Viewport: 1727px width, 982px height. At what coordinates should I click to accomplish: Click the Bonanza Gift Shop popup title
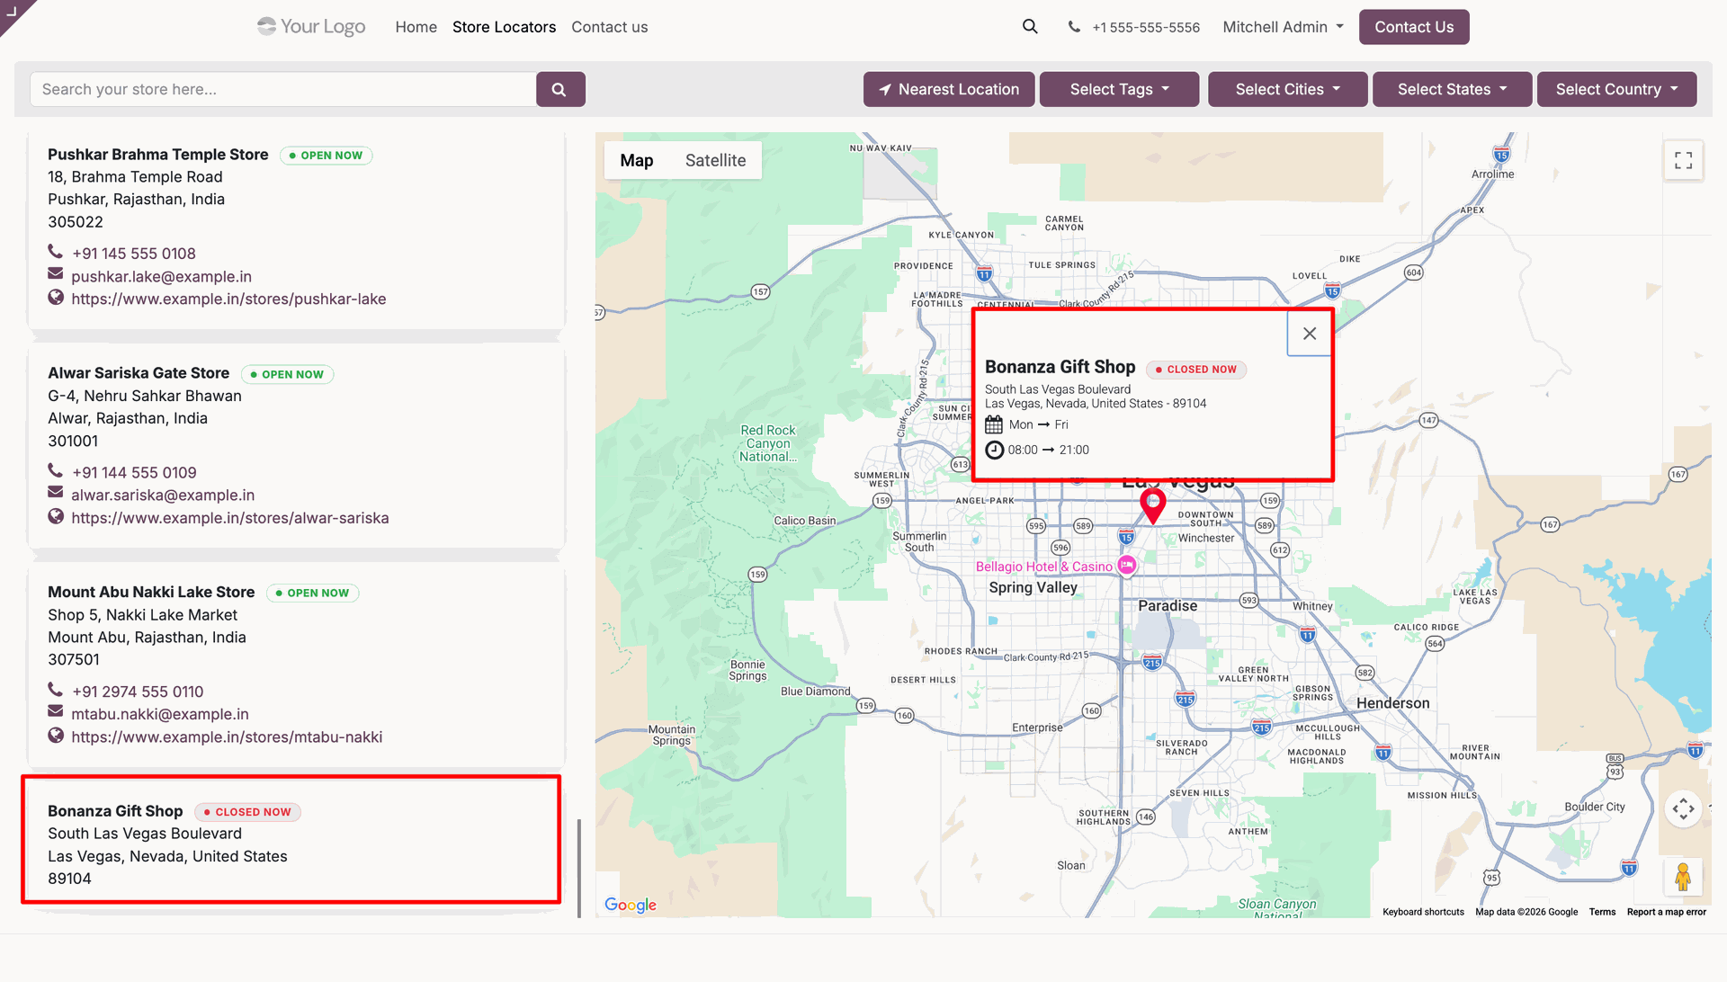1060,367
